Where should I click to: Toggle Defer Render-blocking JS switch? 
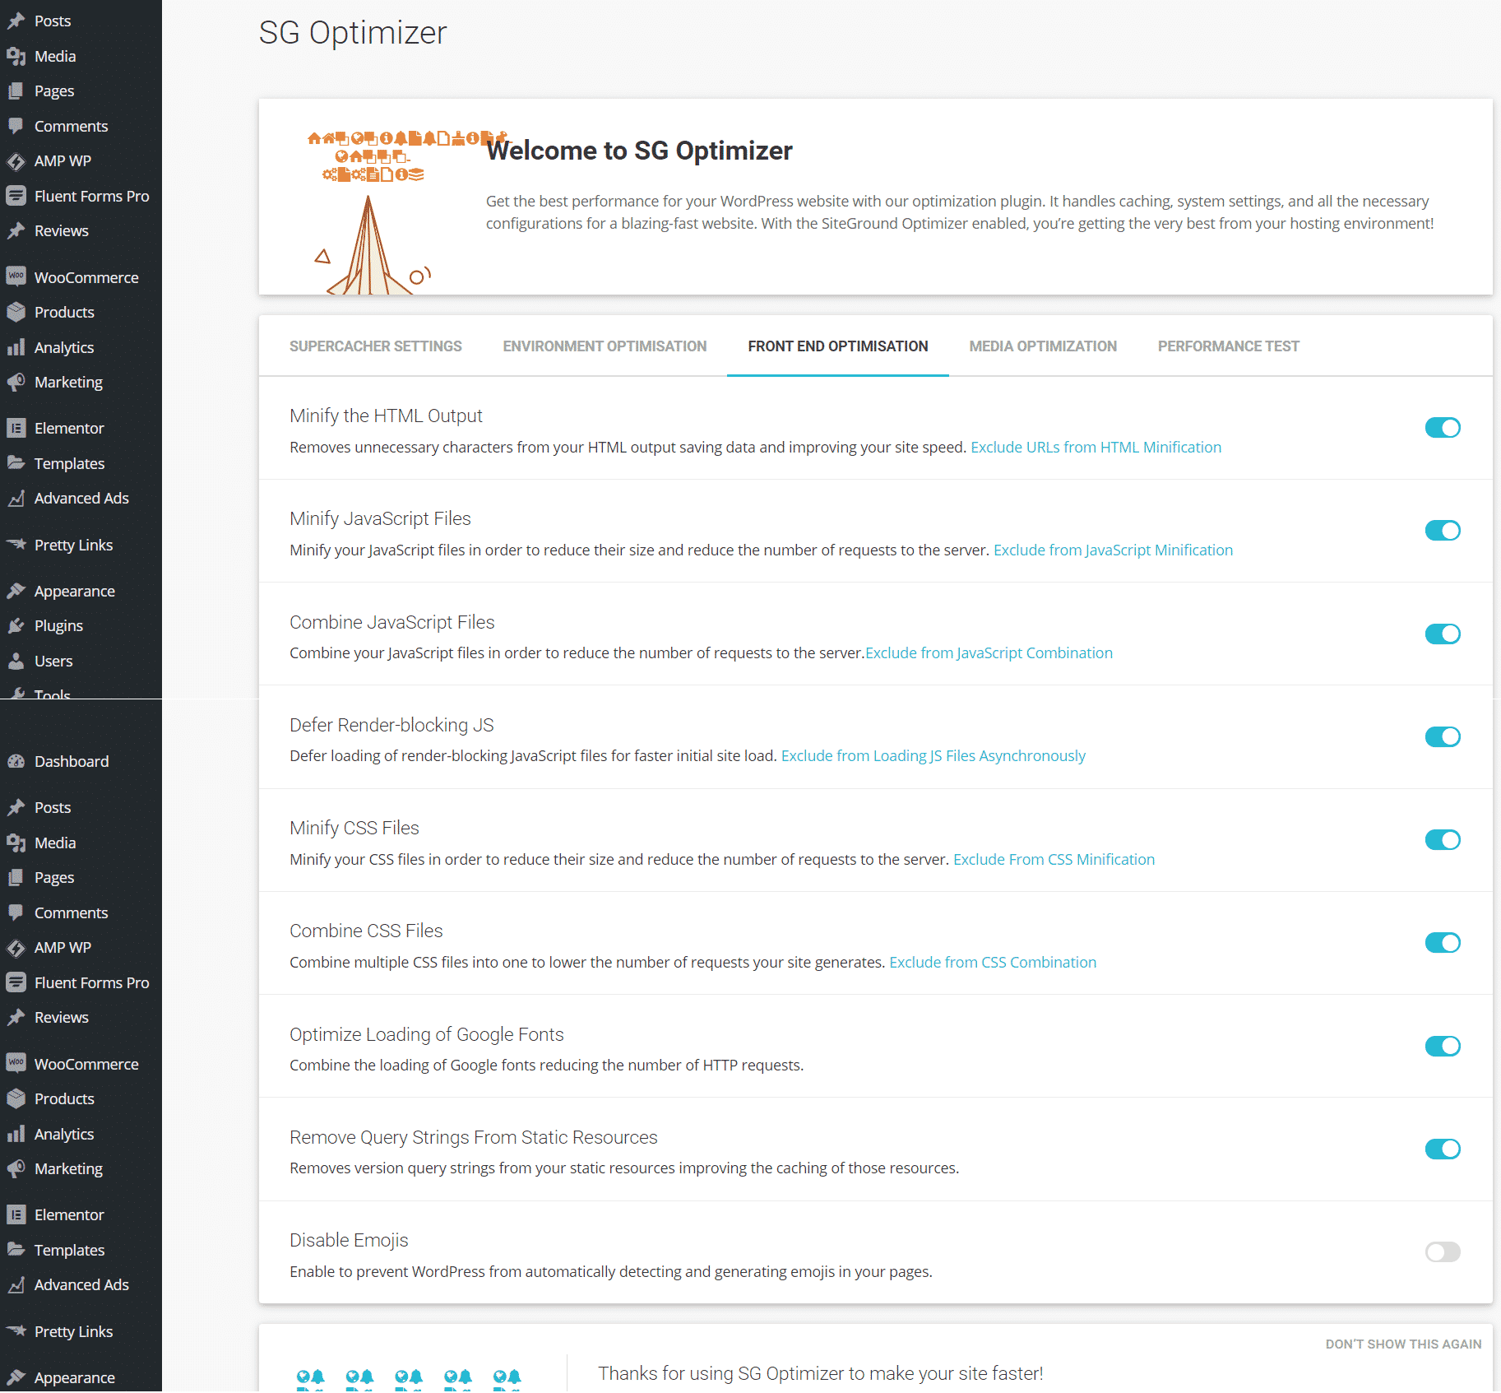[1443, 736]
